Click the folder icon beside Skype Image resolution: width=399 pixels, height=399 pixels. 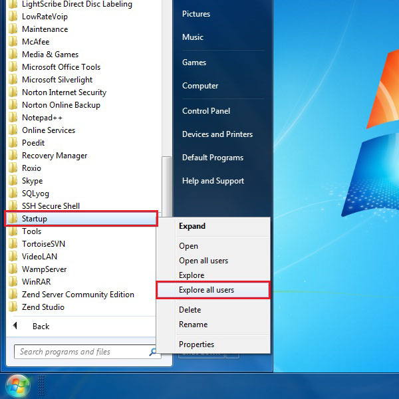pos(13,181)
